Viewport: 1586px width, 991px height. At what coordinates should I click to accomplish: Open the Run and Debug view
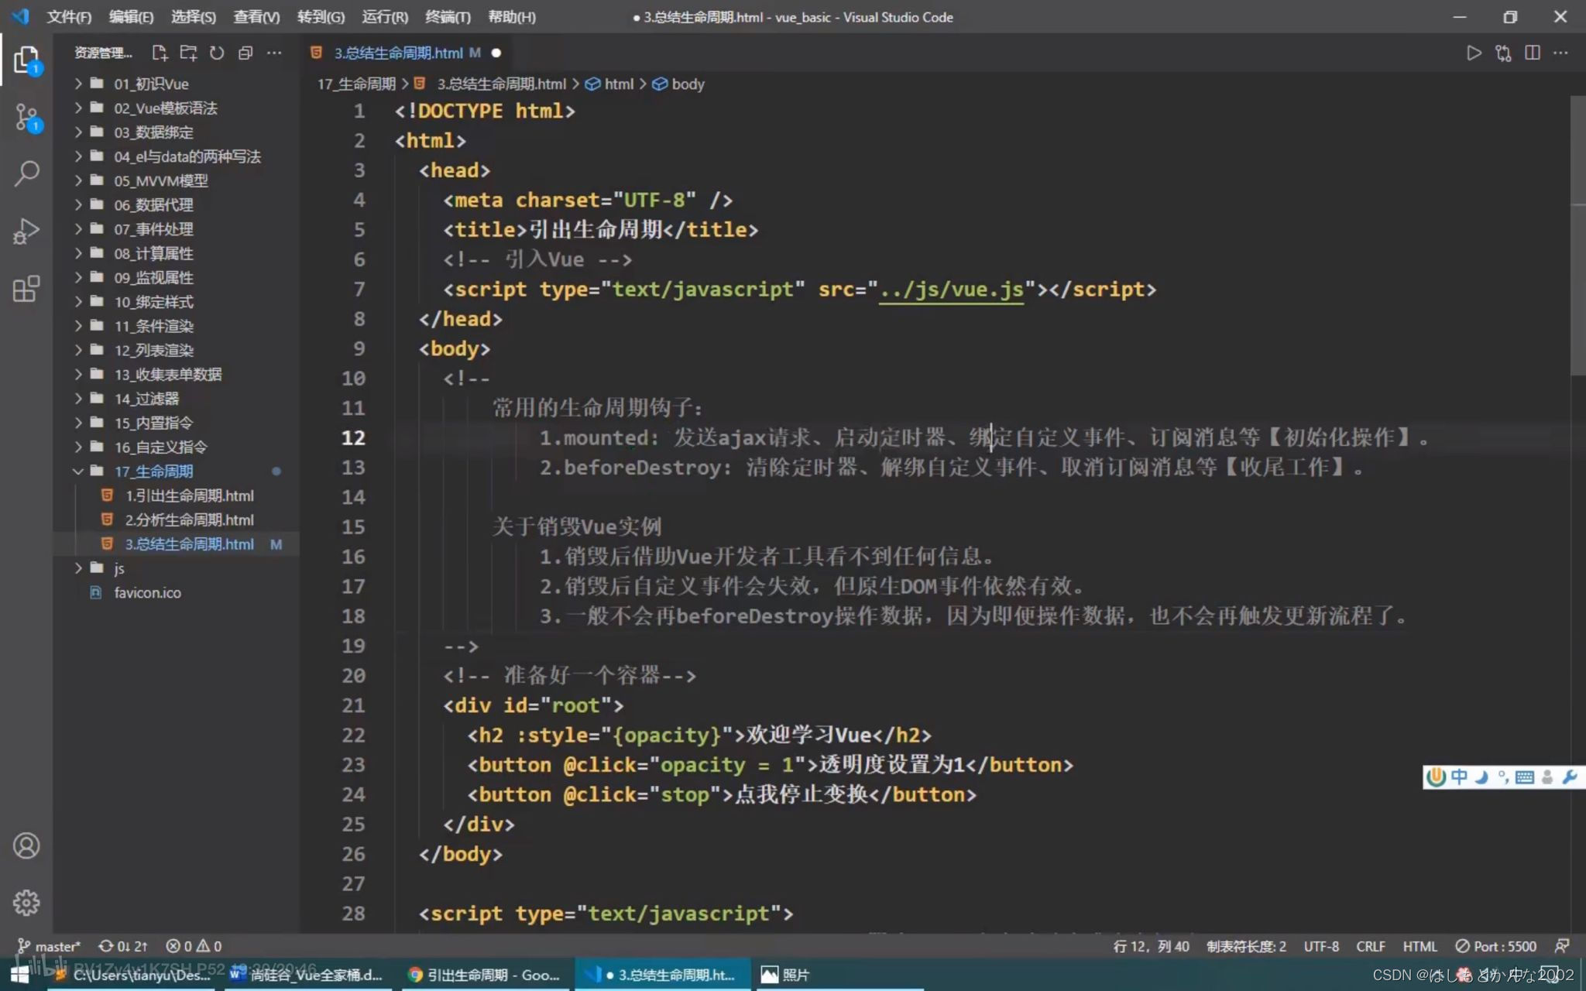point(26,231)
